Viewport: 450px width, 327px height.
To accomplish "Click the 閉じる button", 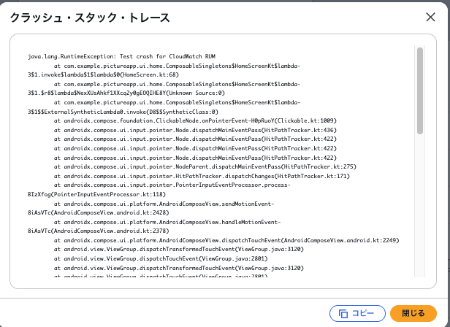I will pyautogui.click(x=413, y=313).
